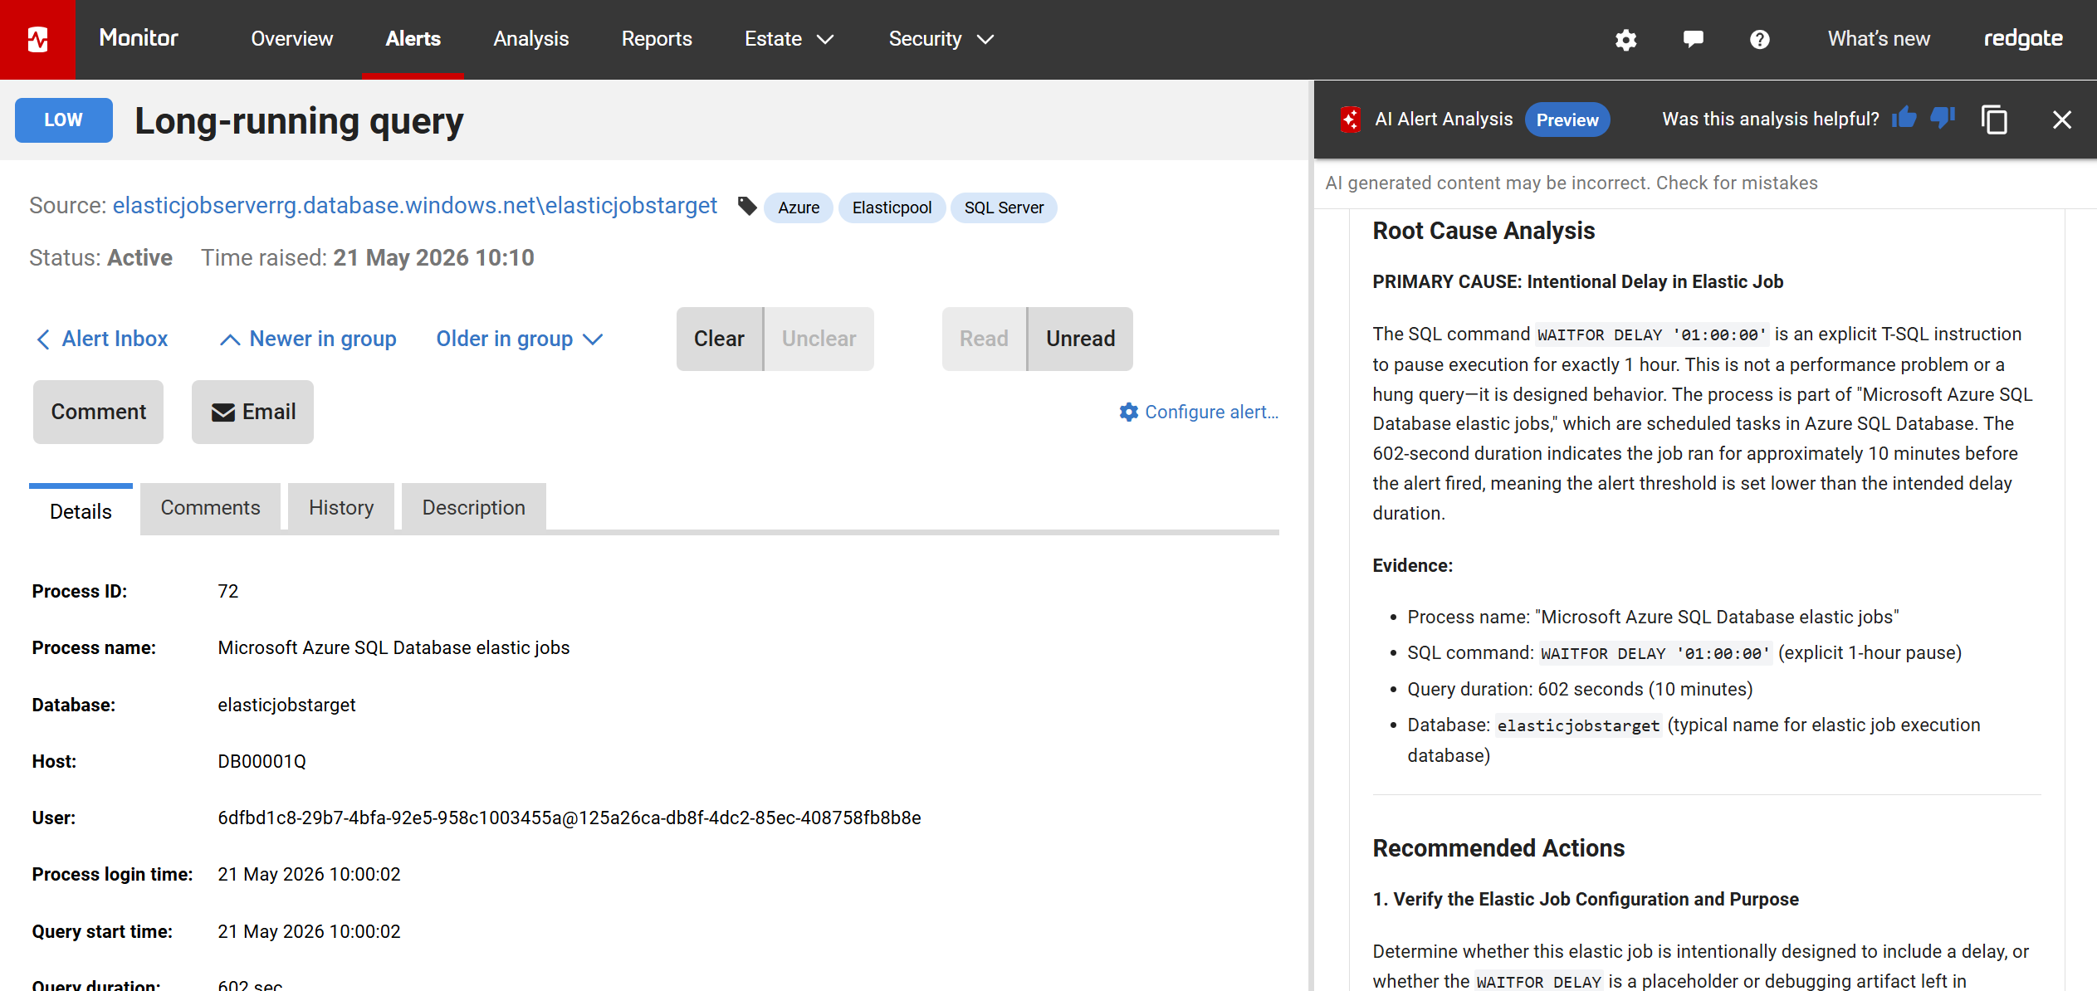Click the Elasticpool tag
Viewport: 2097px width, 991px height.
pos(892,207)
